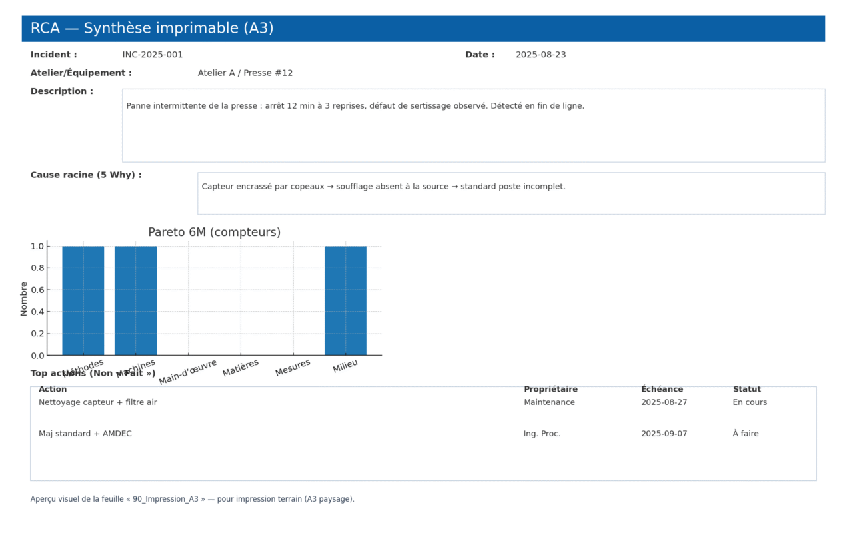The height and width of the screenshot is (533, 847).
Task: Click the À faire status cell
Action: 746,434
